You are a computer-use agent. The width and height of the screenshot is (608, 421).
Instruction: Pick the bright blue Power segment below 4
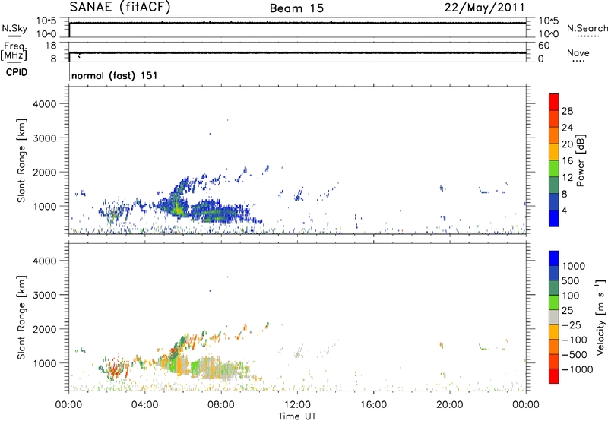(554, 218)
